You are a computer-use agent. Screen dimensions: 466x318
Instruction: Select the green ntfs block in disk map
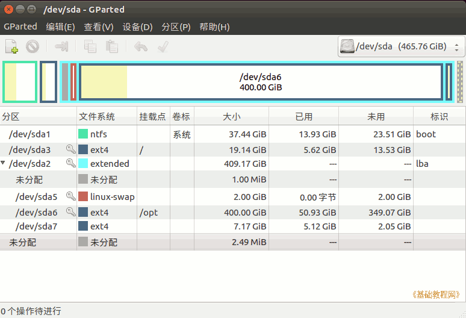point(20,82)
